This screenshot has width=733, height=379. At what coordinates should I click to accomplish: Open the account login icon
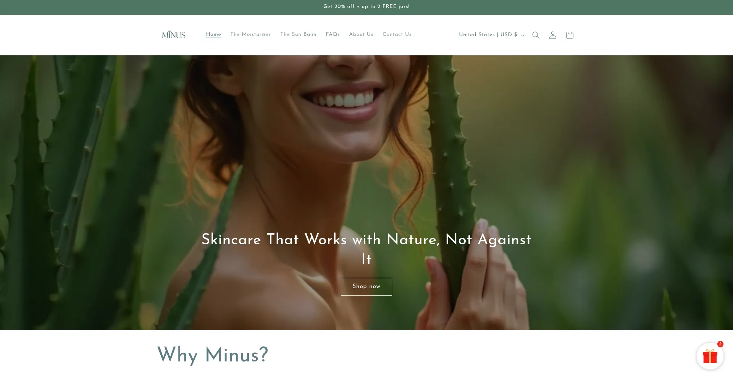click(552, 35)
